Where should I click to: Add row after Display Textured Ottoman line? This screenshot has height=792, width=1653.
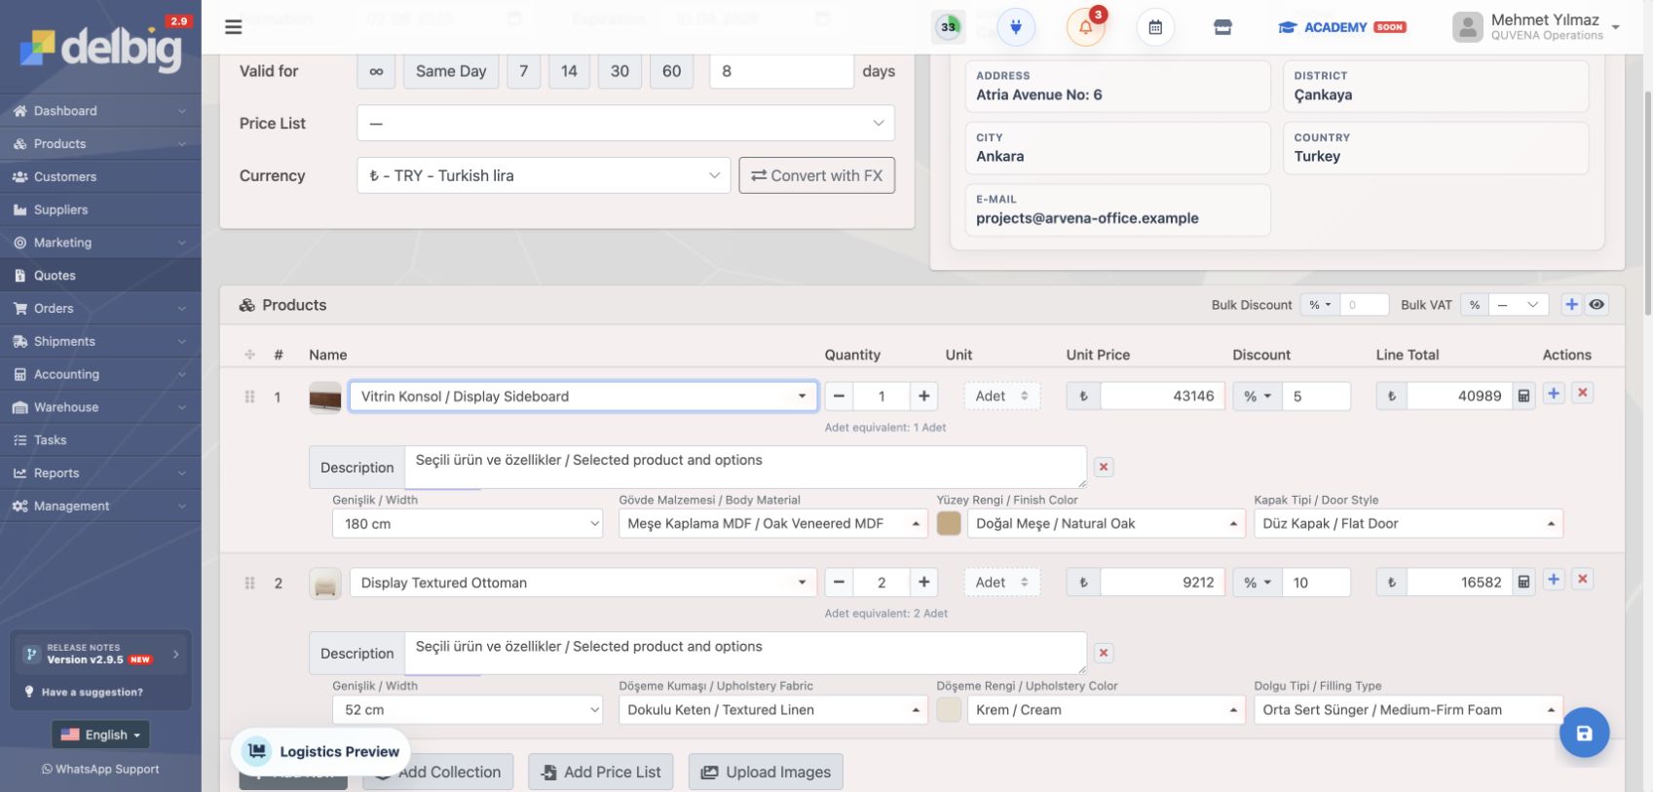(x=1554, y=580)
